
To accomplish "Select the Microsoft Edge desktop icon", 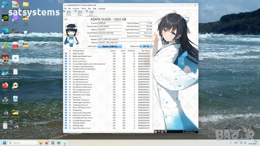I will (5, 33).
